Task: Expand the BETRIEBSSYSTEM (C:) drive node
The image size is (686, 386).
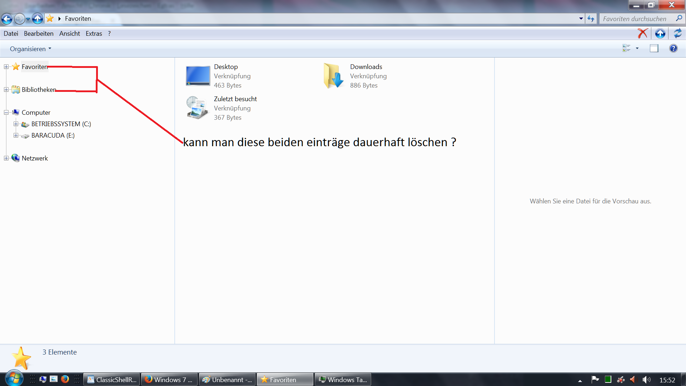Action: [x=16, y=124]
